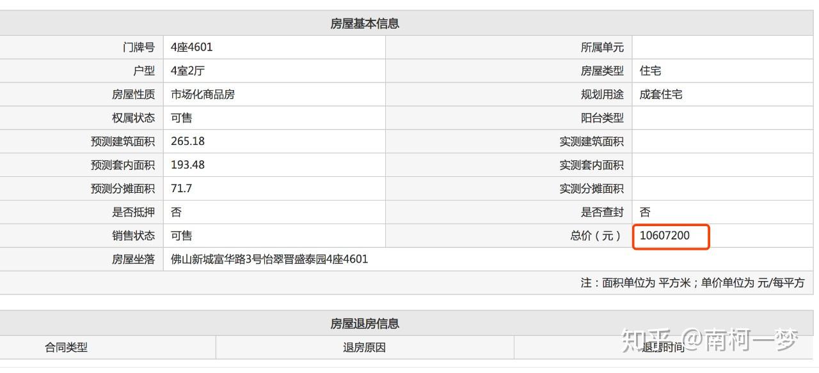Select the 市场化商品房 property nature cell

202,95
